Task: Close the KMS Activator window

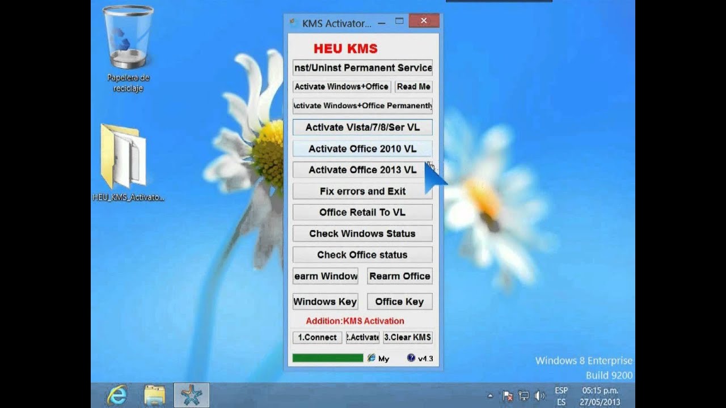Action: click(424, 22)
